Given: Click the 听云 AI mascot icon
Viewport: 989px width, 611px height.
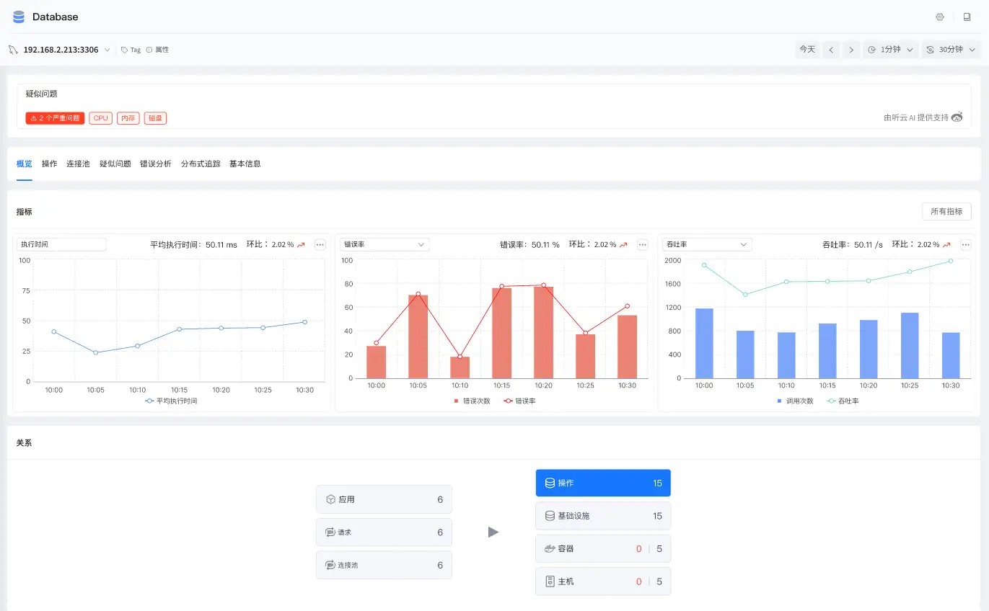Looking at the screenshot, I should (957, 117).
